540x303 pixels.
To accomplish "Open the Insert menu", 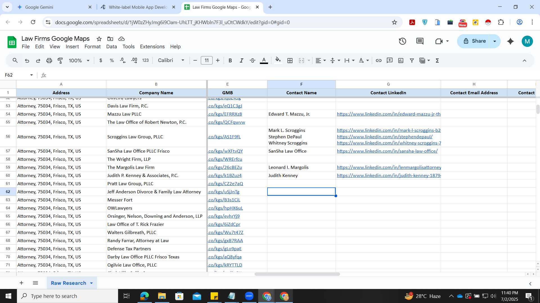I will pos(72,47).
